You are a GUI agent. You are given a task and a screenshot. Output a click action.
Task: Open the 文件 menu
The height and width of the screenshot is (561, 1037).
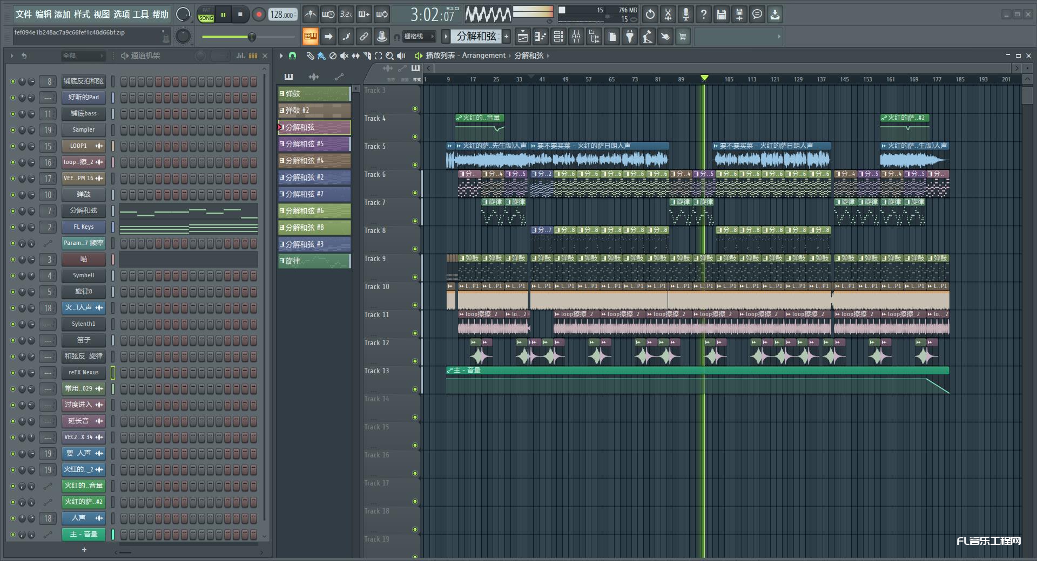coord(24,15)
